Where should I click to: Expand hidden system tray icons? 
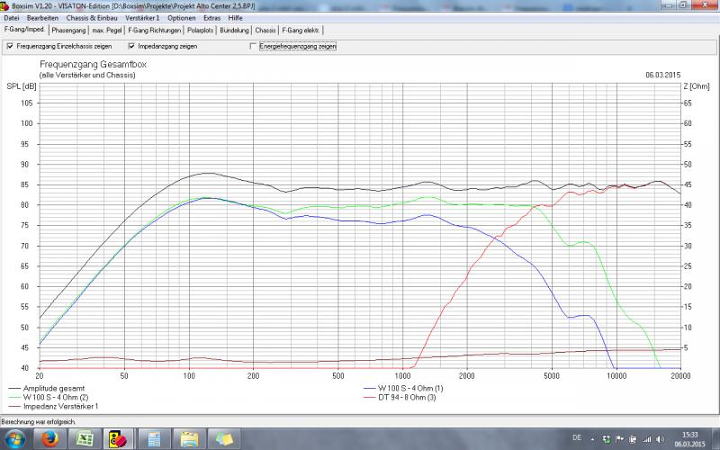593,438
